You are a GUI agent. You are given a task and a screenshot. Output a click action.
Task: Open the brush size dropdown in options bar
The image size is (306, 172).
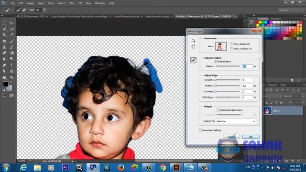pos(44,10)
